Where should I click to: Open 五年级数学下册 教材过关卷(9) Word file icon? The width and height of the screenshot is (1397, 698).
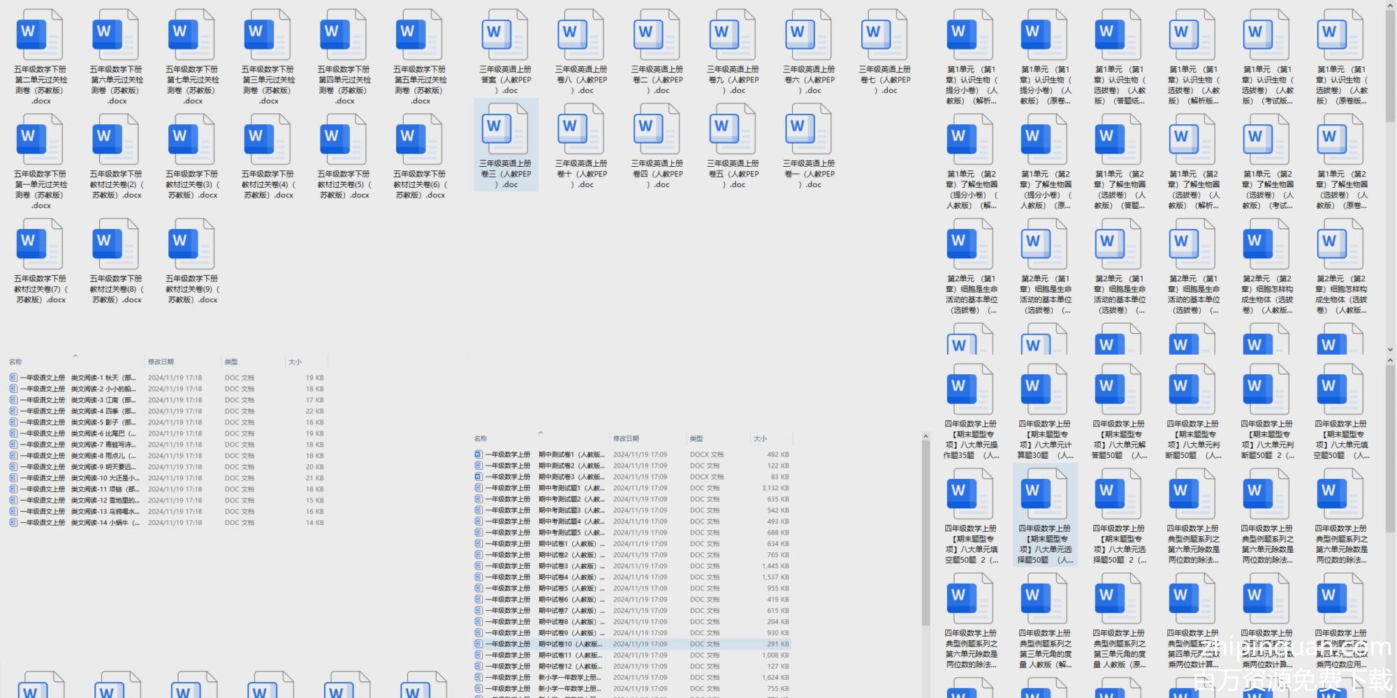pyautogui.click(x=192, y=244)
